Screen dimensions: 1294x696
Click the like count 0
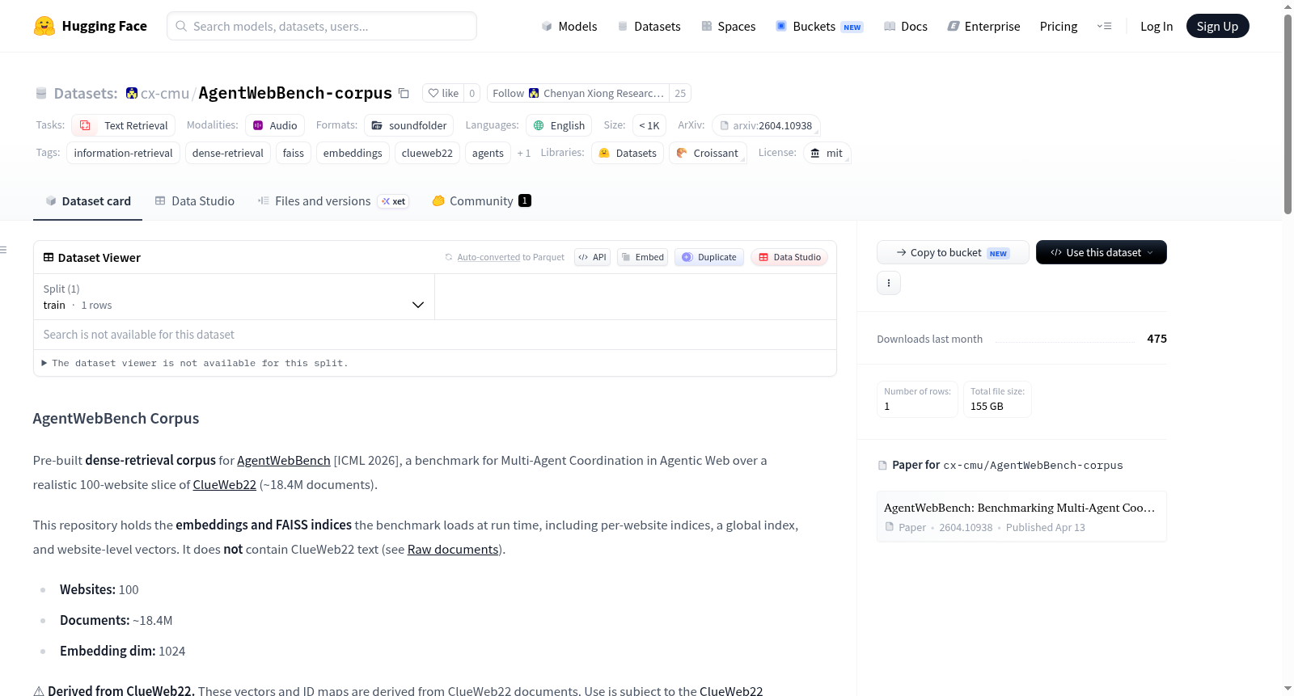(472, 93)
